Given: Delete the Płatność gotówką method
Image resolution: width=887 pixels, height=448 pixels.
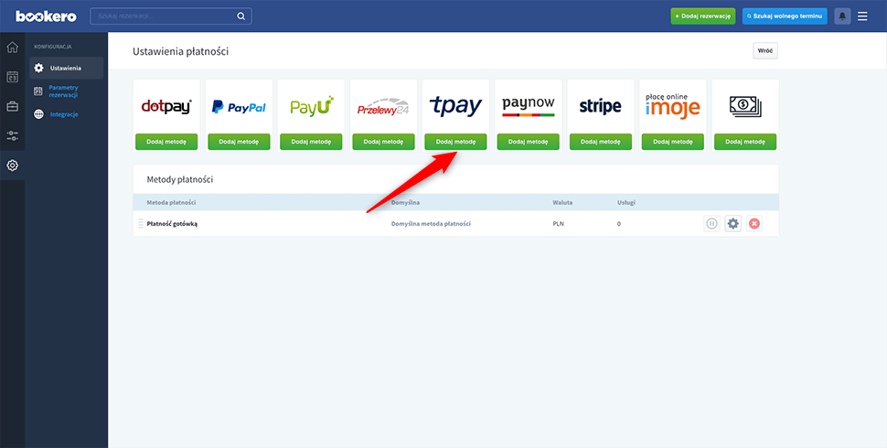Looking at the screenshot, I should pos(754,224).
